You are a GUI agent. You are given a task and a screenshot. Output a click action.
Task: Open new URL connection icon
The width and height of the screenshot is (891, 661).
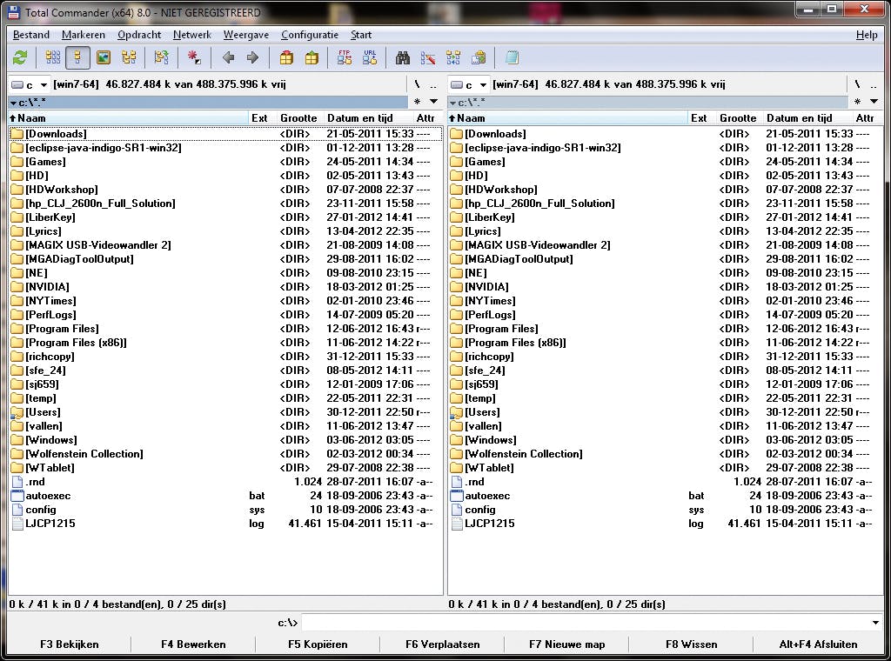click(x=370, y=57)
